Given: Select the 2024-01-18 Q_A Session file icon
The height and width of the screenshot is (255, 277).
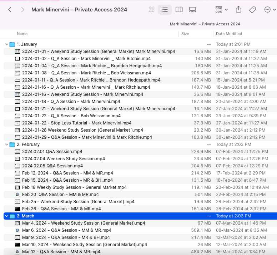Looking at the screenshot, I should point(17,102).
